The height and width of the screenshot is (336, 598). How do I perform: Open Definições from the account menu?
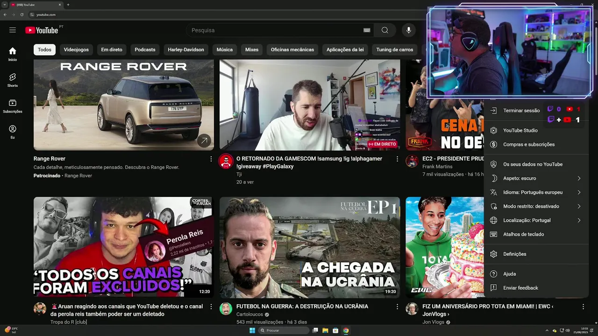(536, 254)
